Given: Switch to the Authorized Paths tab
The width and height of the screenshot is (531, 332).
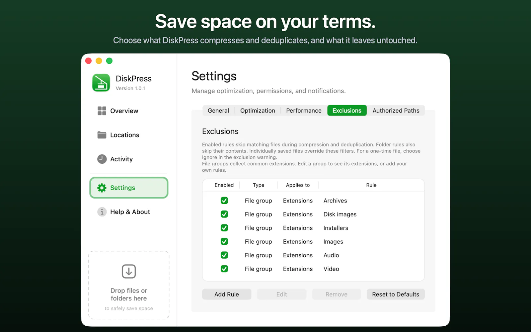Looking at the screenshot, I should tap(396, 111).
